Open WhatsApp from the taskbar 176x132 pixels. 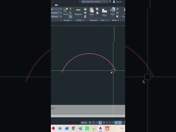pos(87,128)
